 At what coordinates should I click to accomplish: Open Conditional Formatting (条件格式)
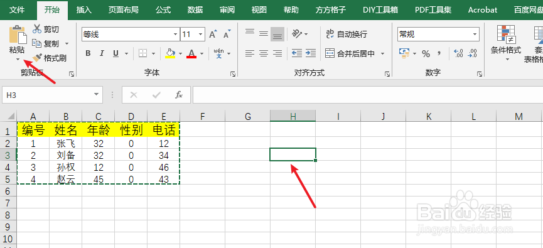point(506,44)
